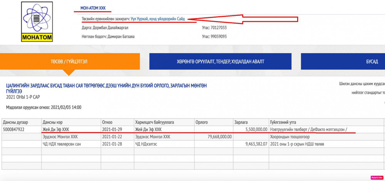Open Уул Уурхай, хүнд үйлдвэрийн Сайд link
The width and height of the screenshot is (385, 181).
coord(158,19)
